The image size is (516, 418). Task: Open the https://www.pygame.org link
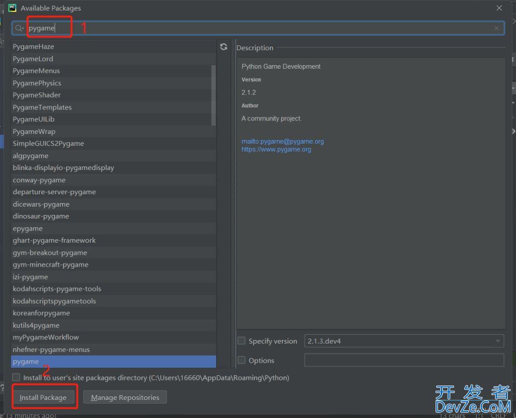tap(277, 149)
